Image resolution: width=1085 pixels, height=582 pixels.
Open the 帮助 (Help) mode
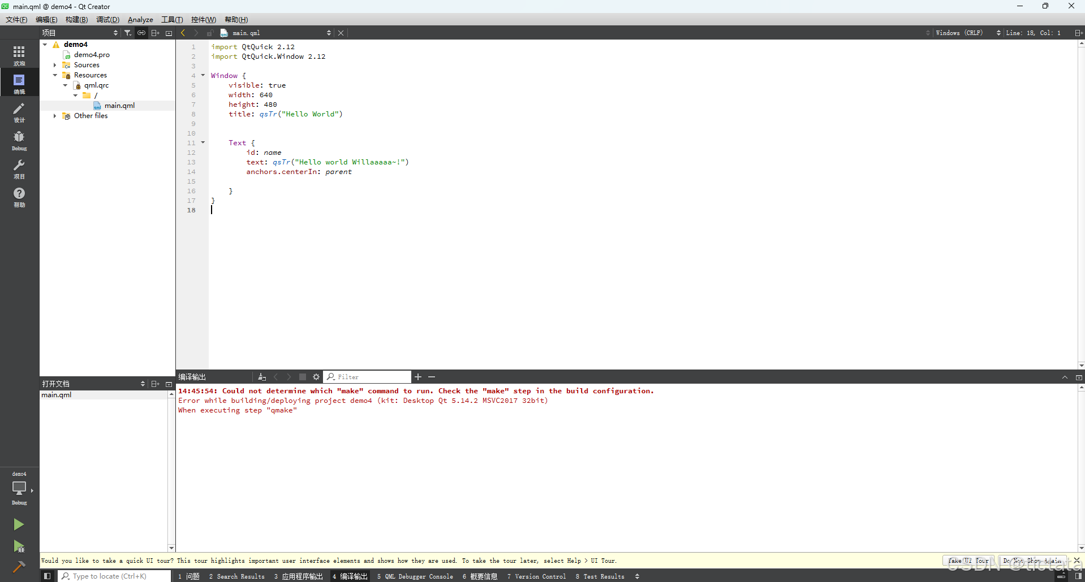click(x=19, y=197)
